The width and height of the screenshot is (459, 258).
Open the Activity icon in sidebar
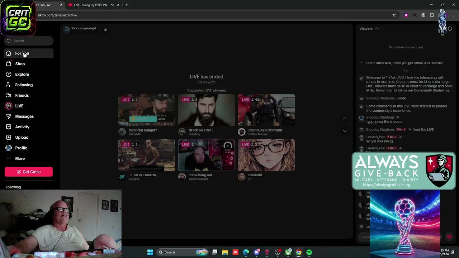tap(9, 127)
